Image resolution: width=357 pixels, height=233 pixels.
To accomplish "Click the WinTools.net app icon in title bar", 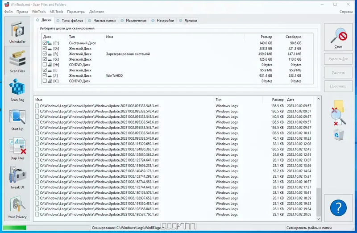I will click(x=7, y=4).
